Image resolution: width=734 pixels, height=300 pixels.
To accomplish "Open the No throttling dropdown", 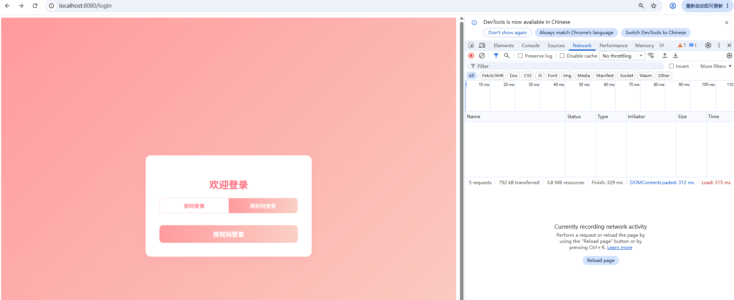I will (622, 56).
